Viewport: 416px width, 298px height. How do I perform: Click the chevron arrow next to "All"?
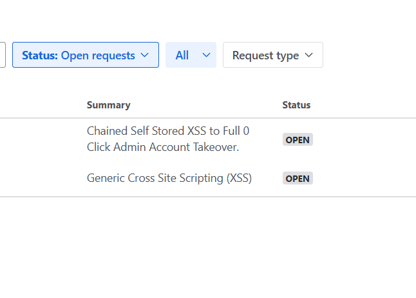point(206,55)
